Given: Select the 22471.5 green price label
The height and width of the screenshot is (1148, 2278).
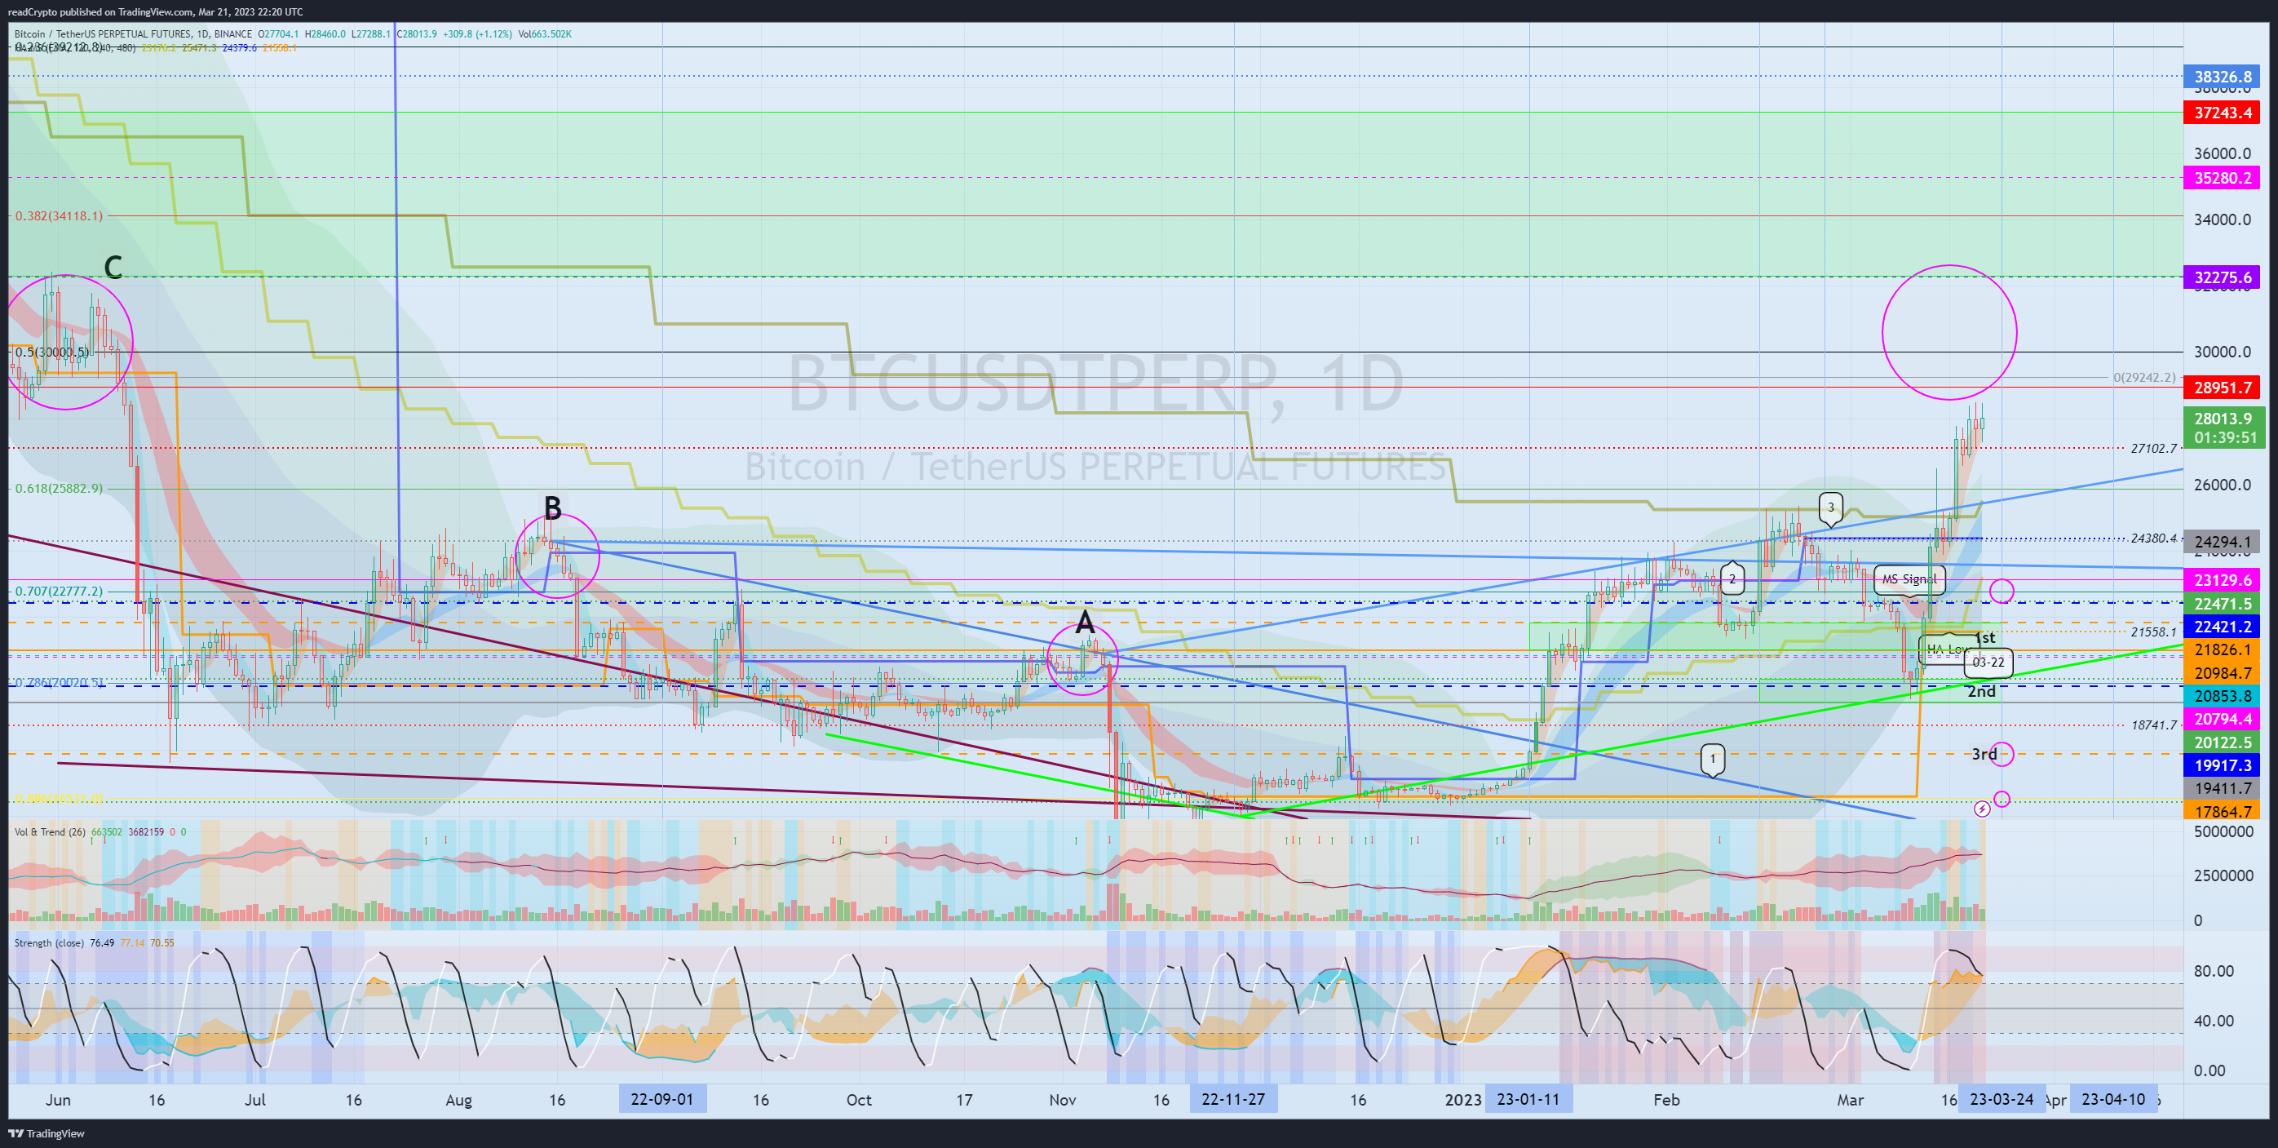Looking at the screenshot, I should (2222, 604).
